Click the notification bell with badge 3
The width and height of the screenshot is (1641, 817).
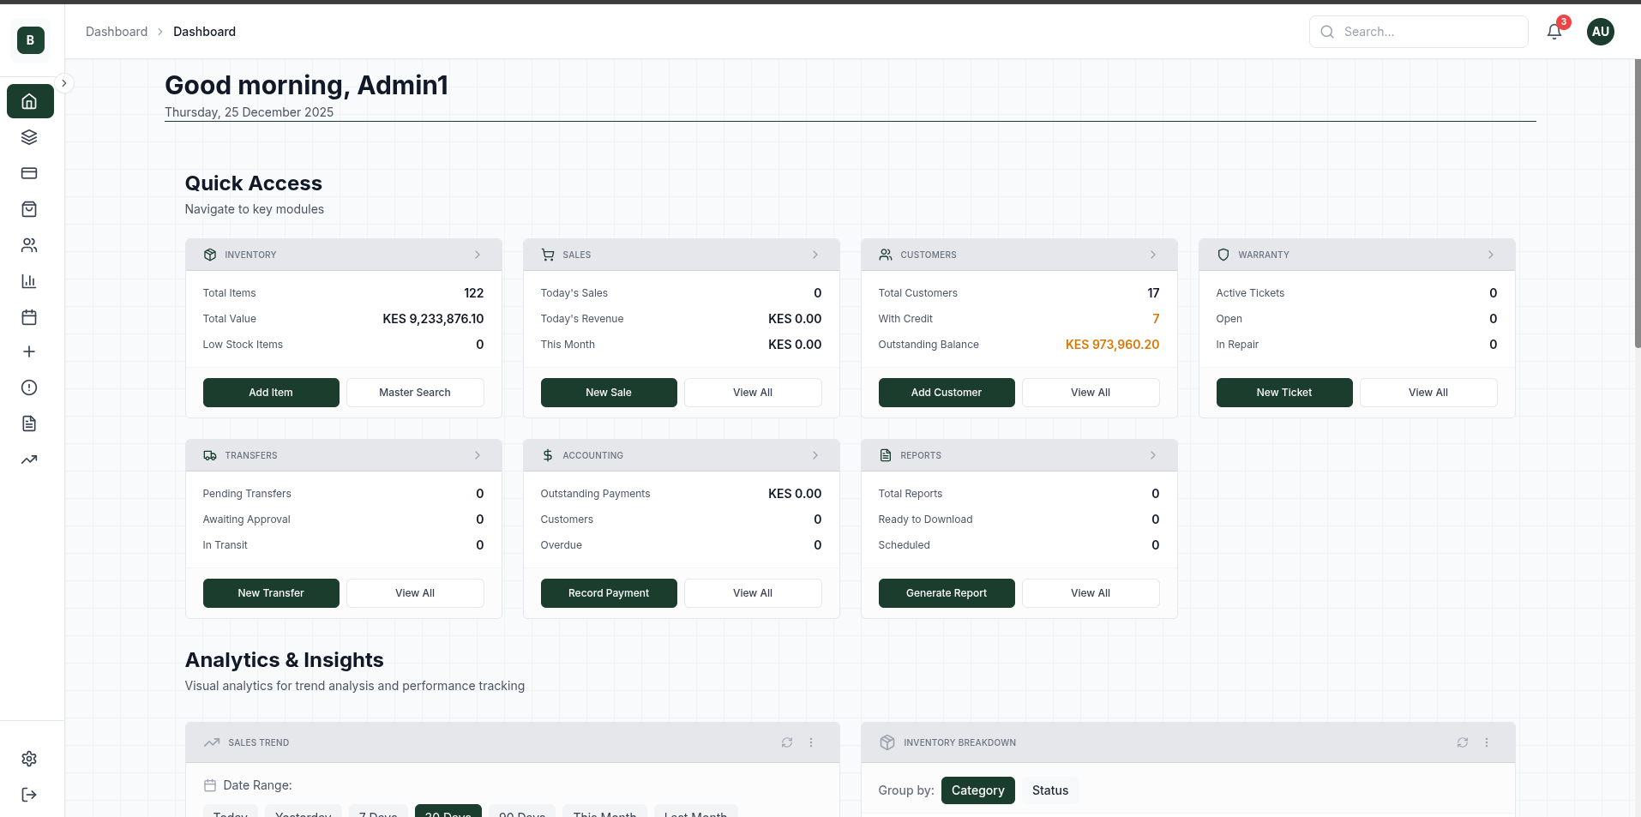pyautogui.click(x=1554, y=31)
